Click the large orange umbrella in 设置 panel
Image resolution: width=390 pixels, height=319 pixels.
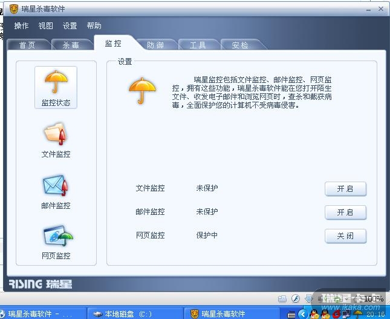click(142, 91)
